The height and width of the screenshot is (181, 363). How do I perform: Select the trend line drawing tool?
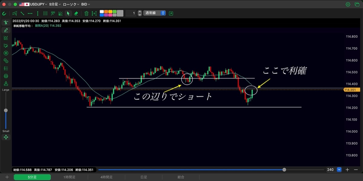point(22,13)
